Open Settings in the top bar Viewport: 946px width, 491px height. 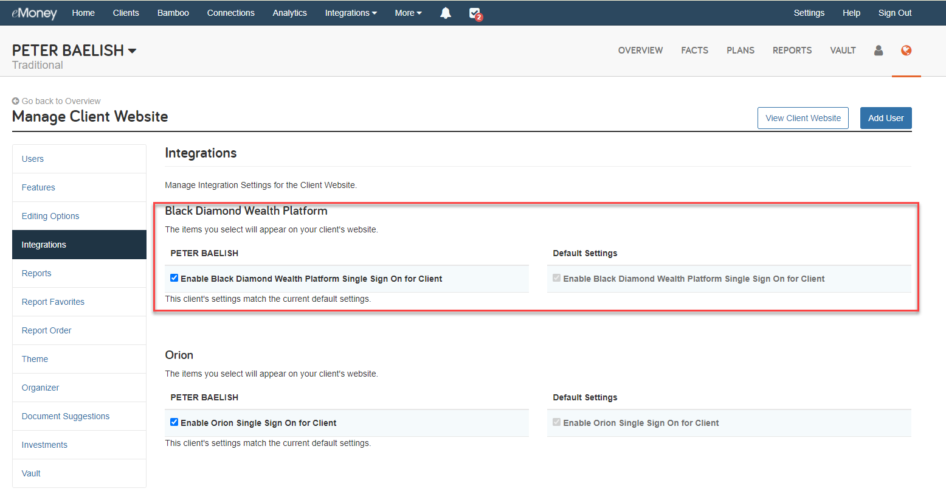pos(809,13)
